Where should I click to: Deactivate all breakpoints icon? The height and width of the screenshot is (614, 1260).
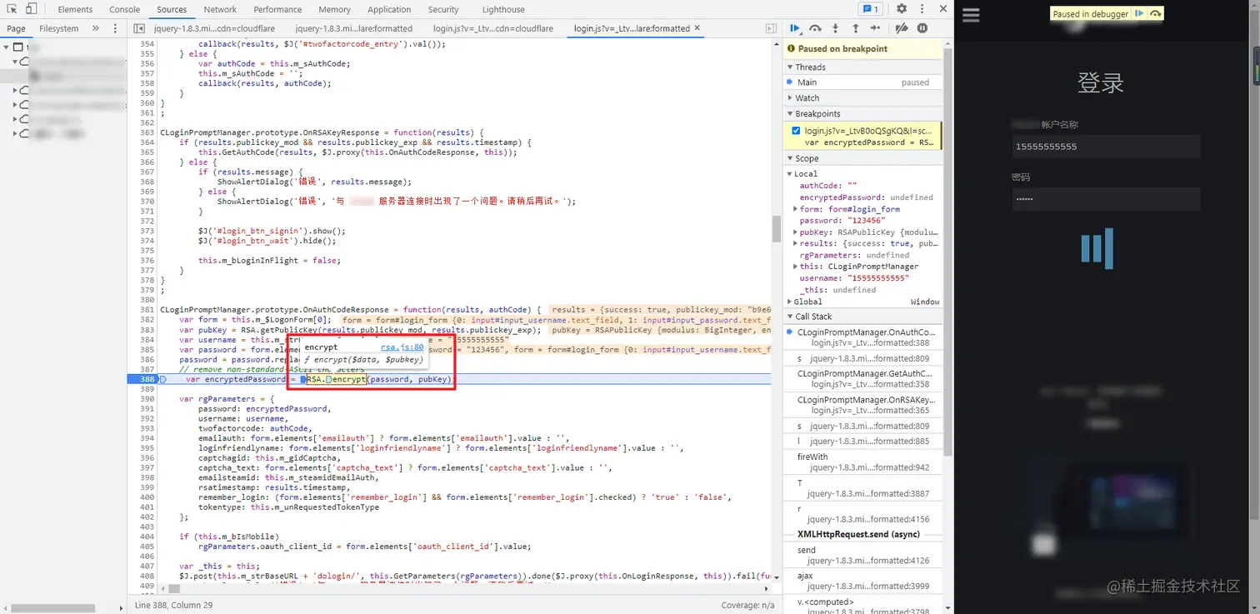pyautogui.click(x=902, y=28)
